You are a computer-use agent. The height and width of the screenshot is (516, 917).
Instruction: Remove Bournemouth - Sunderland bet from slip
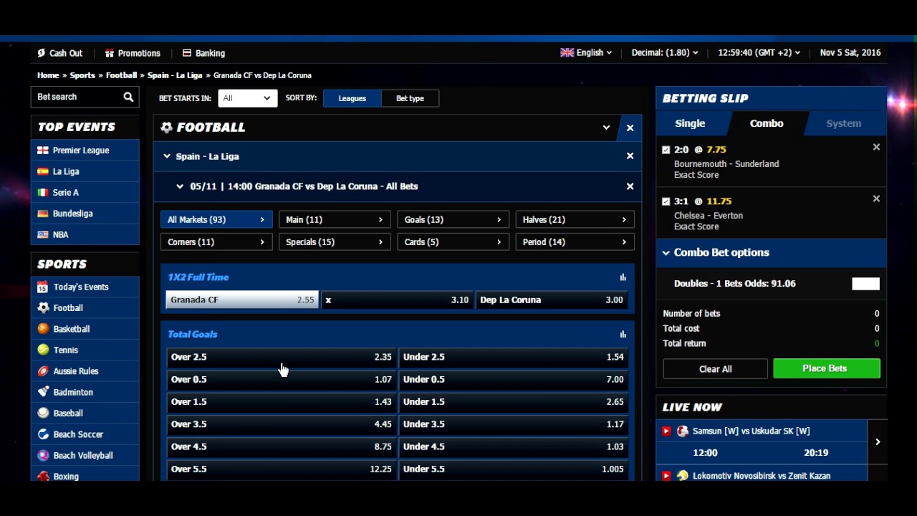tap(876, 147)
